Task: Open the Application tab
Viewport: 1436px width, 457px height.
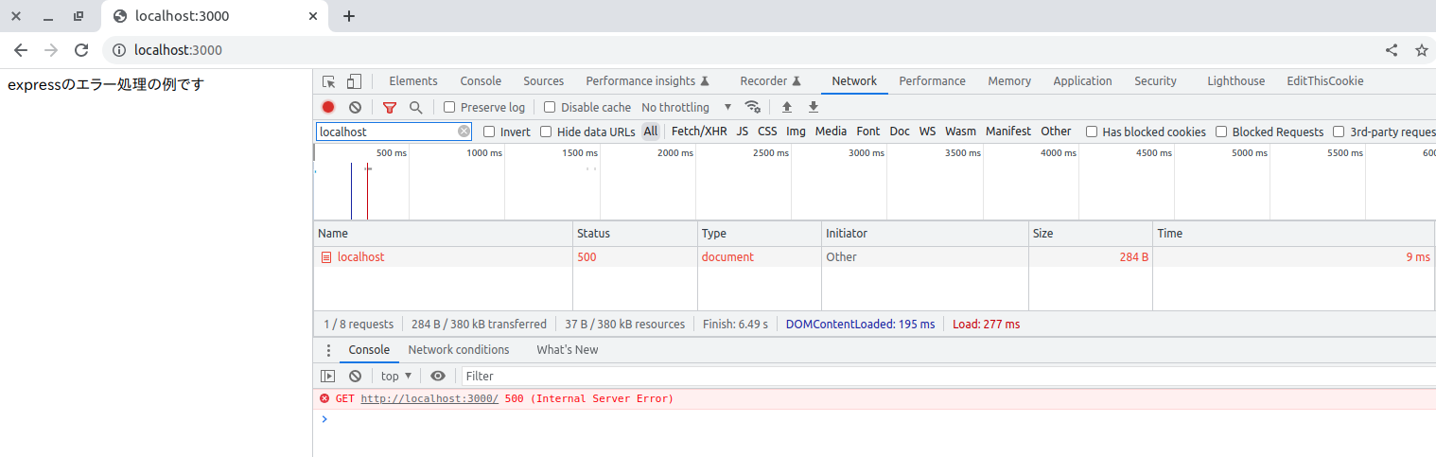Action: click(x=1082, y=81)
